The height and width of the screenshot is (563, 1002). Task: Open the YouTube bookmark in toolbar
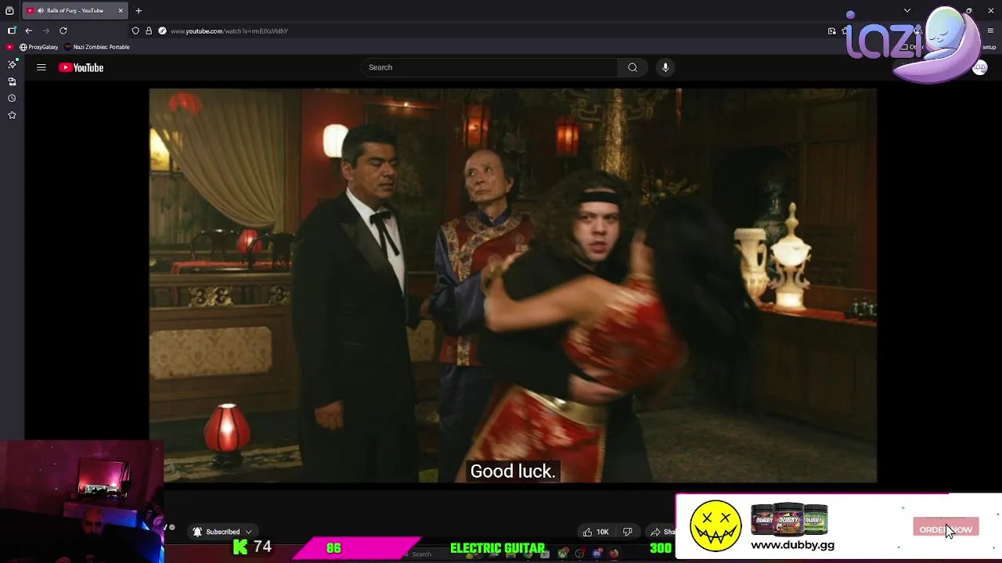coord(10,47)
